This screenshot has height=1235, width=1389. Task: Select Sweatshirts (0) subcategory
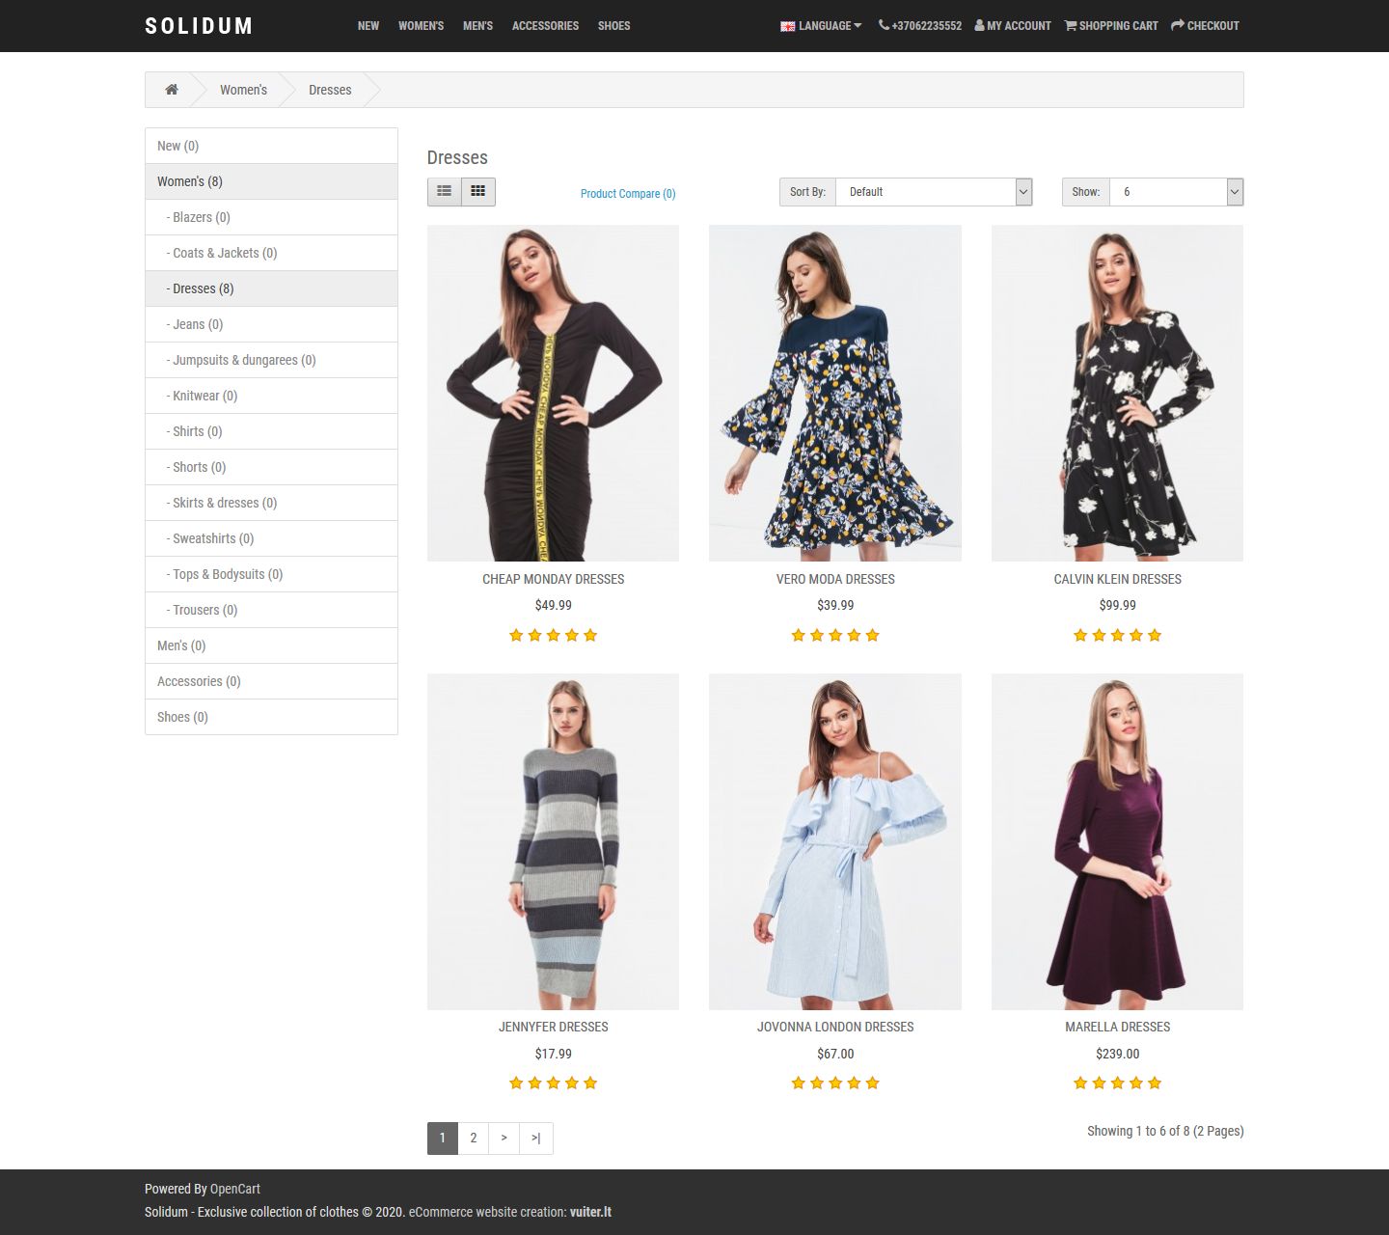[271, 538]
